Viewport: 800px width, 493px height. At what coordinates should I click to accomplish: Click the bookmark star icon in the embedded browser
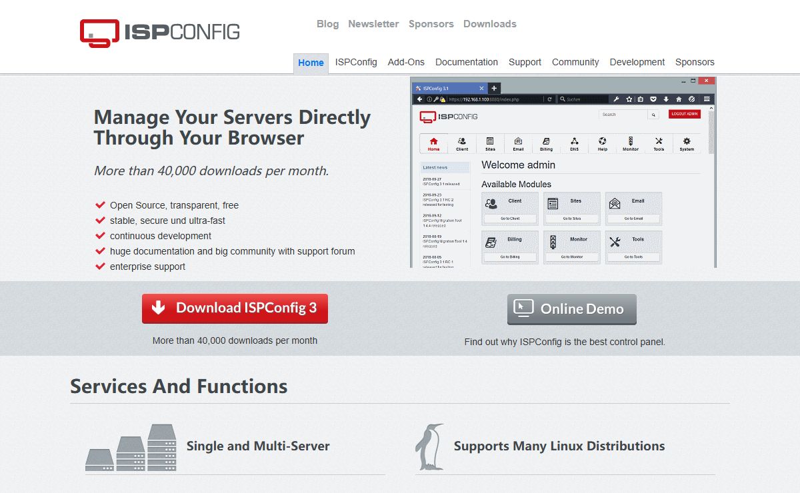(629, 99)
